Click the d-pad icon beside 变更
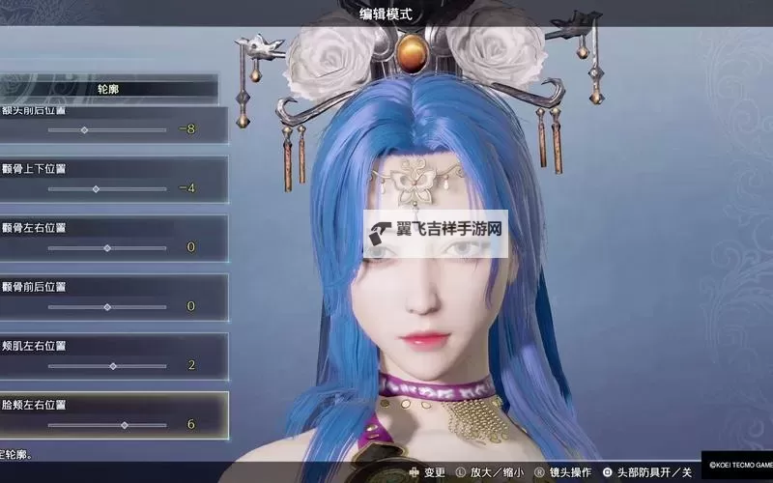 pyautogui.click(x=414, y=472)
